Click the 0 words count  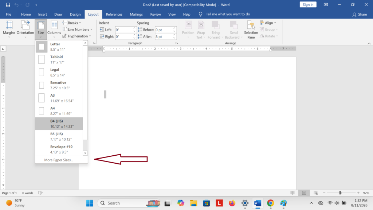pyautogui.click(x=28, y=193)
